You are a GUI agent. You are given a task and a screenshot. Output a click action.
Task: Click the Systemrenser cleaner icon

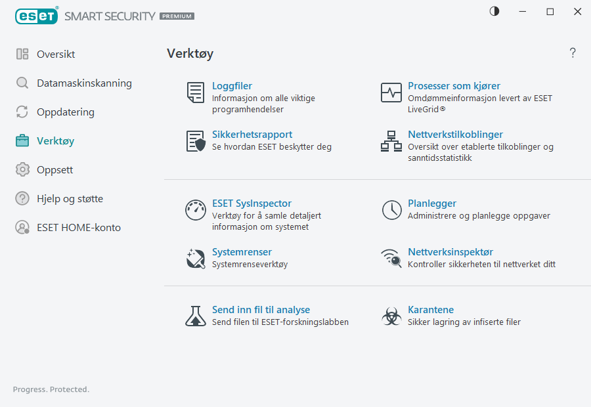195,259
